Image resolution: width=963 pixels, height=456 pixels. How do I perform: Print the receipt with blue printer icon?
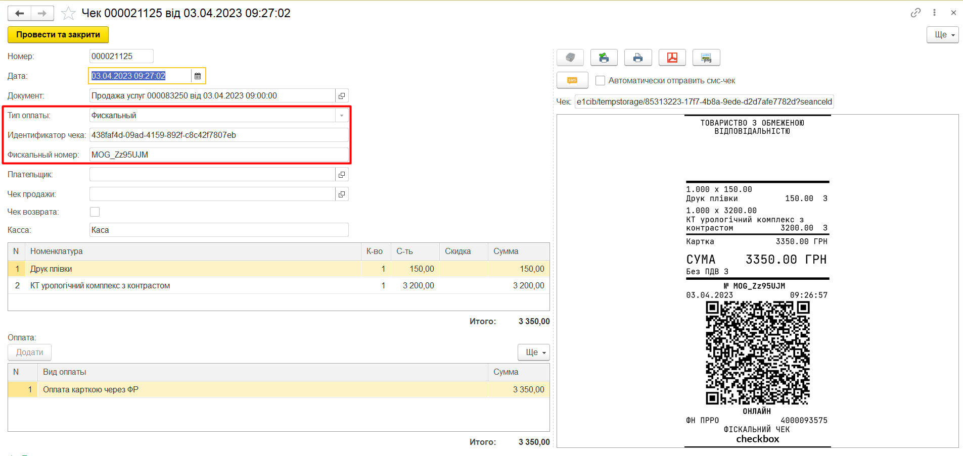pos(637,58)
